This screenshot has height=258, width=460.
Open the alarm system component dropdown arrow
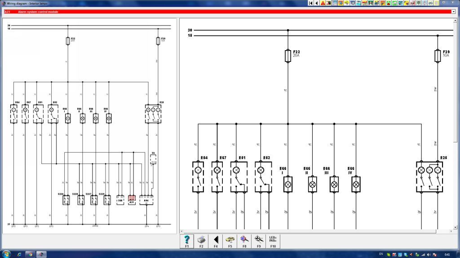click(453, 12)
